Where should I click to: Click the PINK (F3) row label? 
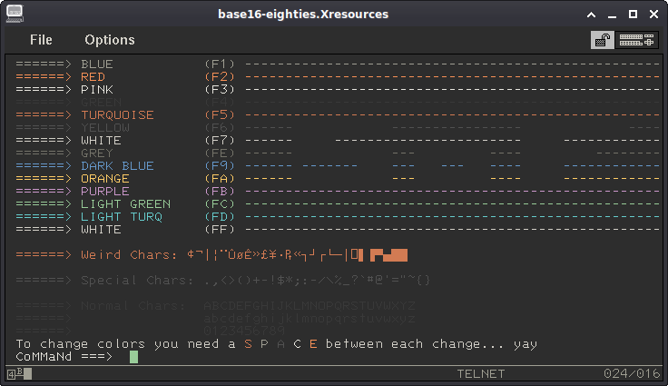coord(97,90)
